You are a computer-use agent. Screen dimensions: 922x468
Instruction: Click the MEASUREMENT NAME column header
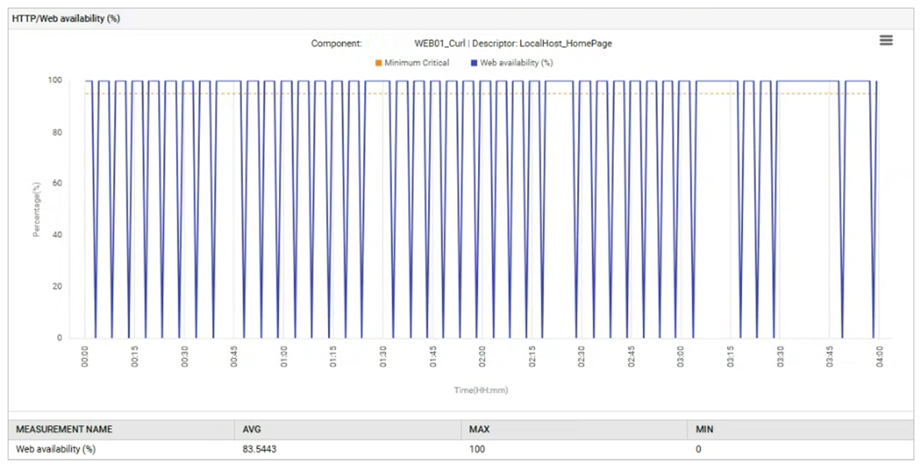pos(64,430)
